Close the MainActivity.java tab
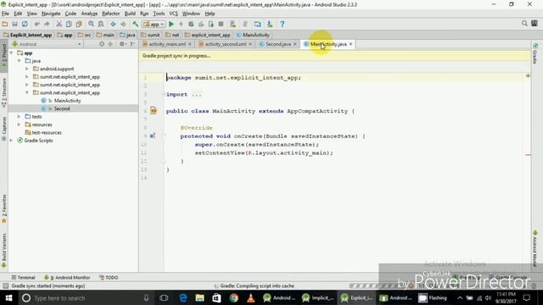 (350, 44)
